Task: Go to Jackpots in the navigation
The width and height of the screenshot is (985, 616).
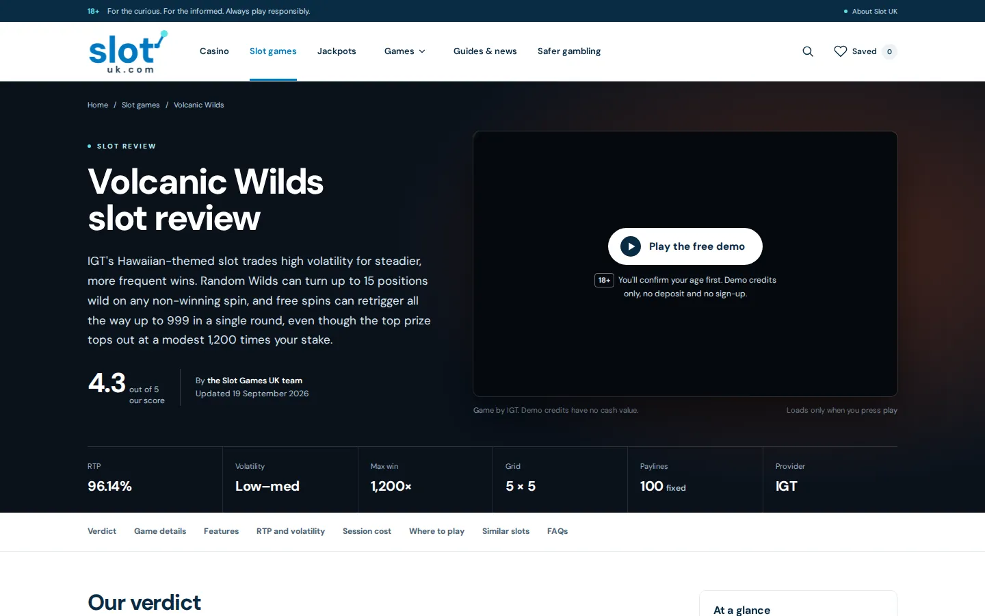Action: coord(337,51)
